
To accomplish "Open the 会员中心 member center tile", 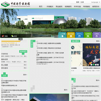I will pyautogui.click(x=79, y=35).
